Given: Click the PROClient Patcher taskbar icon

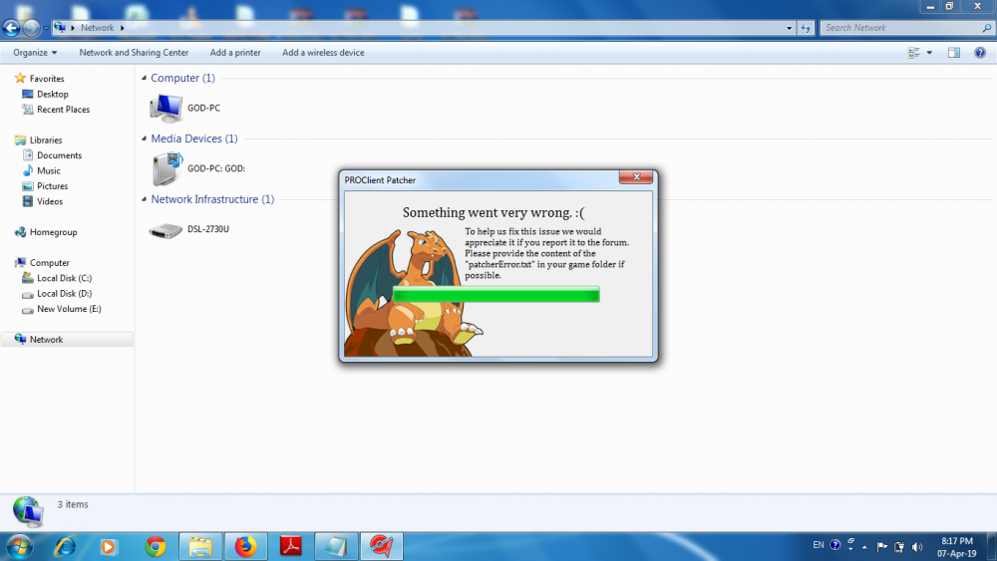Looking at the screenshot, I should point(381,546).
